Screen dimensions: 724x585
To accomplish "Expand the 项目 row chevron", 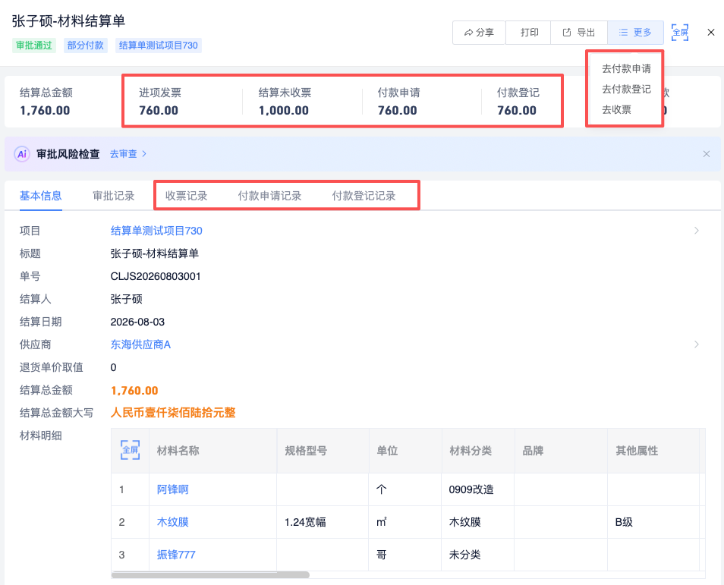I will (697, 231).
